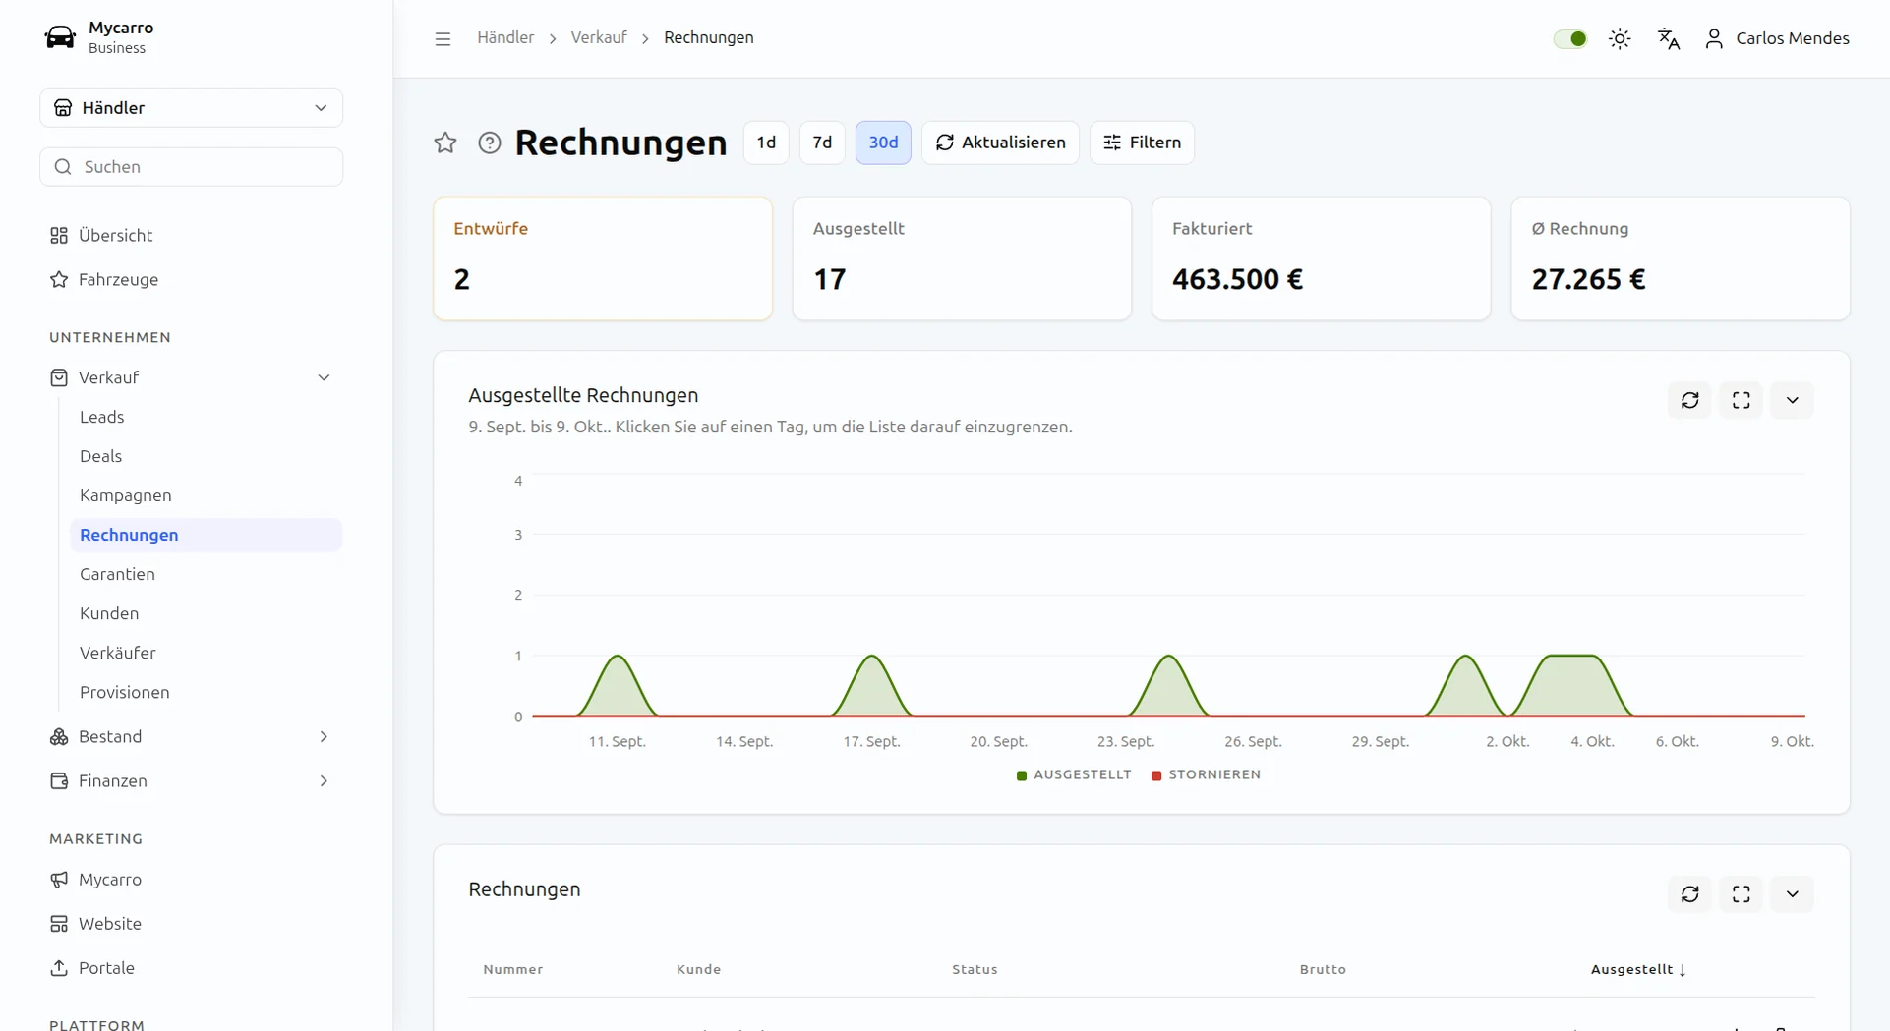
Task: Click the Aktualisieren button
Action: [x=1000, y=143]
